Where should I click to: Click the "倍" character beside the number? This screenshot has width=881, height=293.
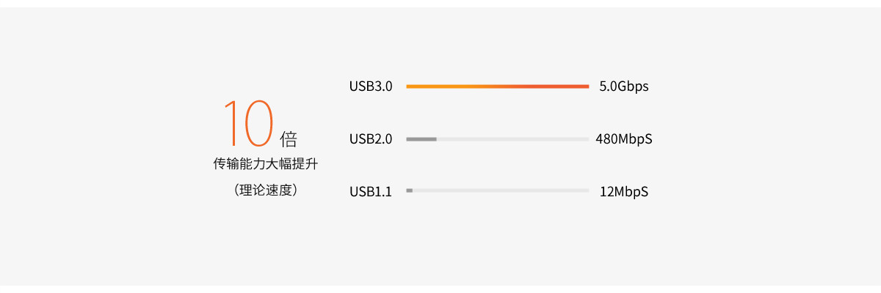tap(289, 139)
